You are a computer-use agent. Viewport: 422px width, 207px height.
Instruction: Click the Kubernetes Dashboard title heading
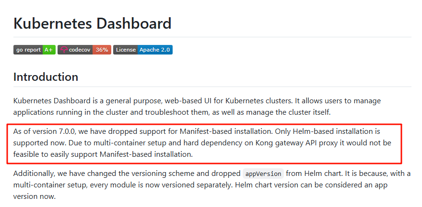(x=92, y=23)
